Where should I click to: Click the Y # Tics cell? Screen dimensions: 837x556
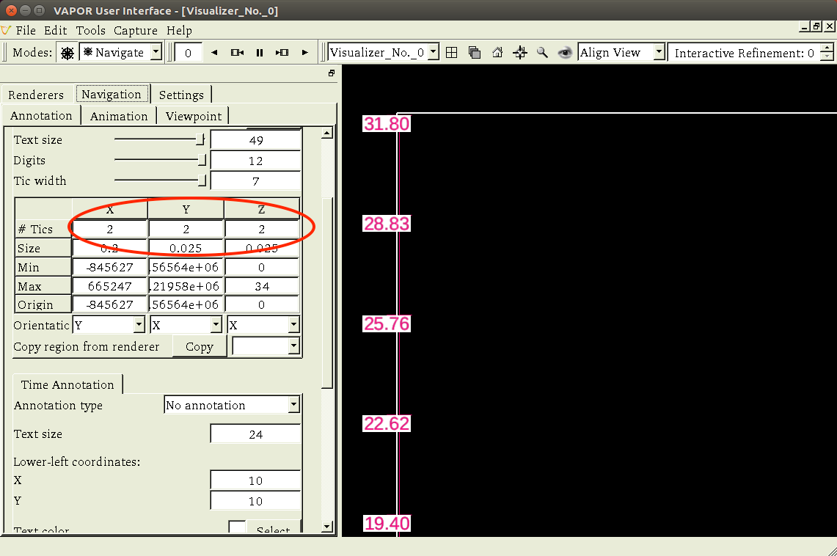coord(186,229)
